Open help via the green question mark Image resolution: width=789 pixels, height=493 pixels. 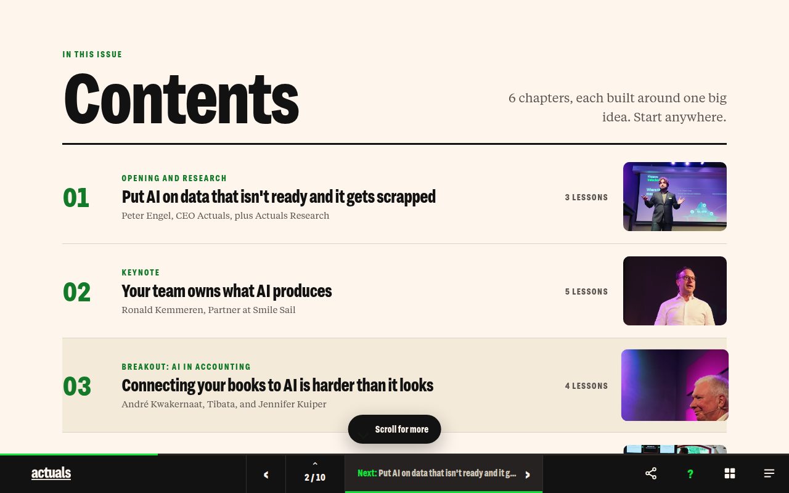pos(690,473)
